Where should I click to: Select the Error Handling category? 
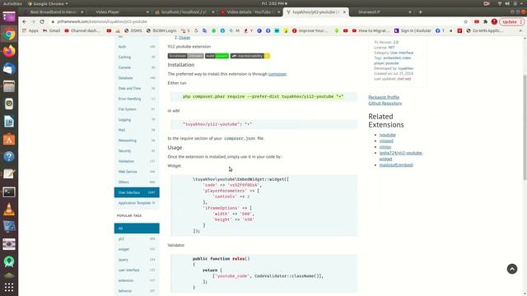point(137,99)
